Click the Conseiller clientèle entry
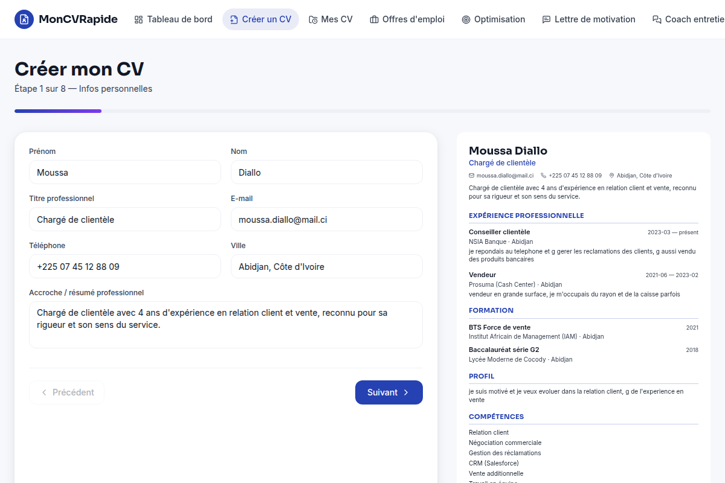The width and height of the screenshot is (725, 483). click(499, 232)
